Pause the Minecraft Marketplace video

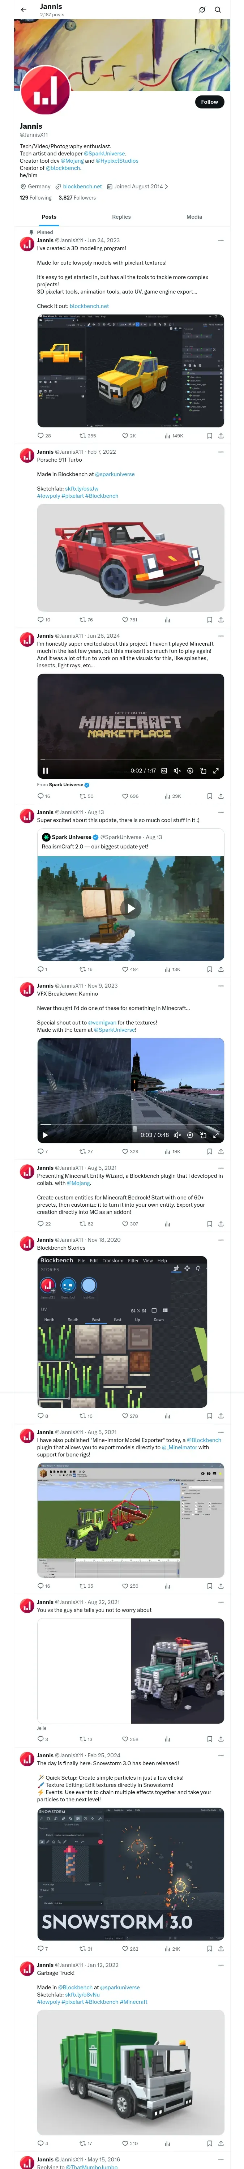[46, 770]
